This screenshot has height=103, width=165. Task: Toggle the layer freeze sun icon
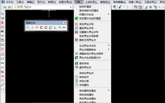coord(18,7)
